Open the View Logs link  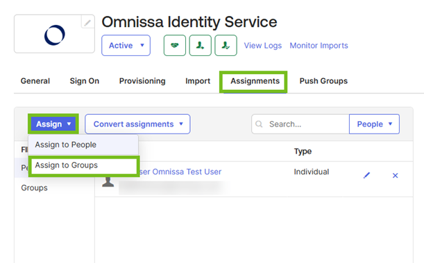click(x=263, y=46)
